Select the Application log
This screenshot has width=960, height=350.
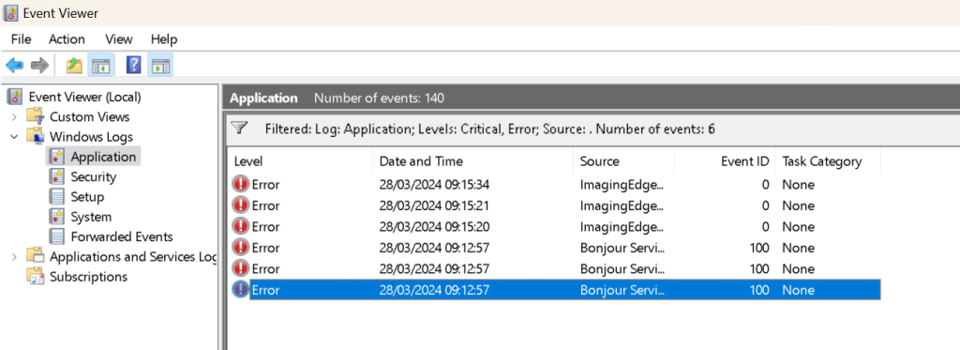coord(103,157)
